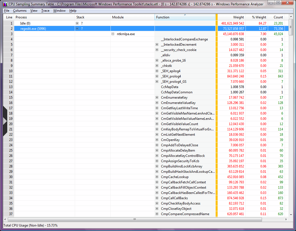Screen dimensions: 296x231
Task: Open the File menu
Action: pos(7,11)
